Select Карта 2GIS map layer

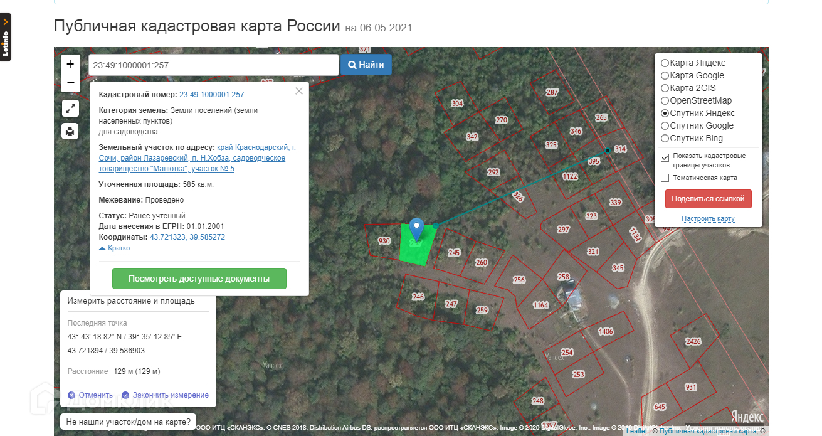click(x=665, y=88)
